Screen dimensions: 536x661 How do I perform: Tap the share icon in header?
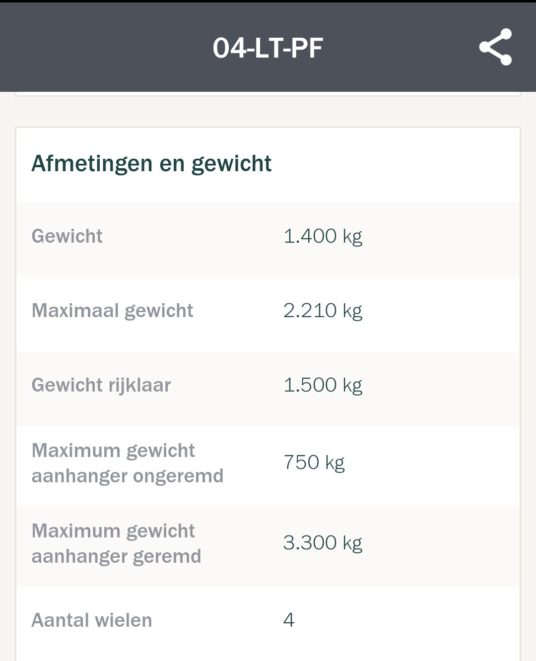[495, 47]
